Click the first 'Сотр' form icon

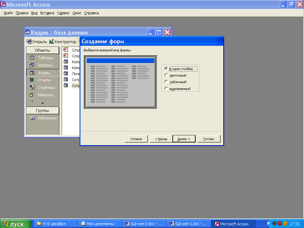pos(66,79)
